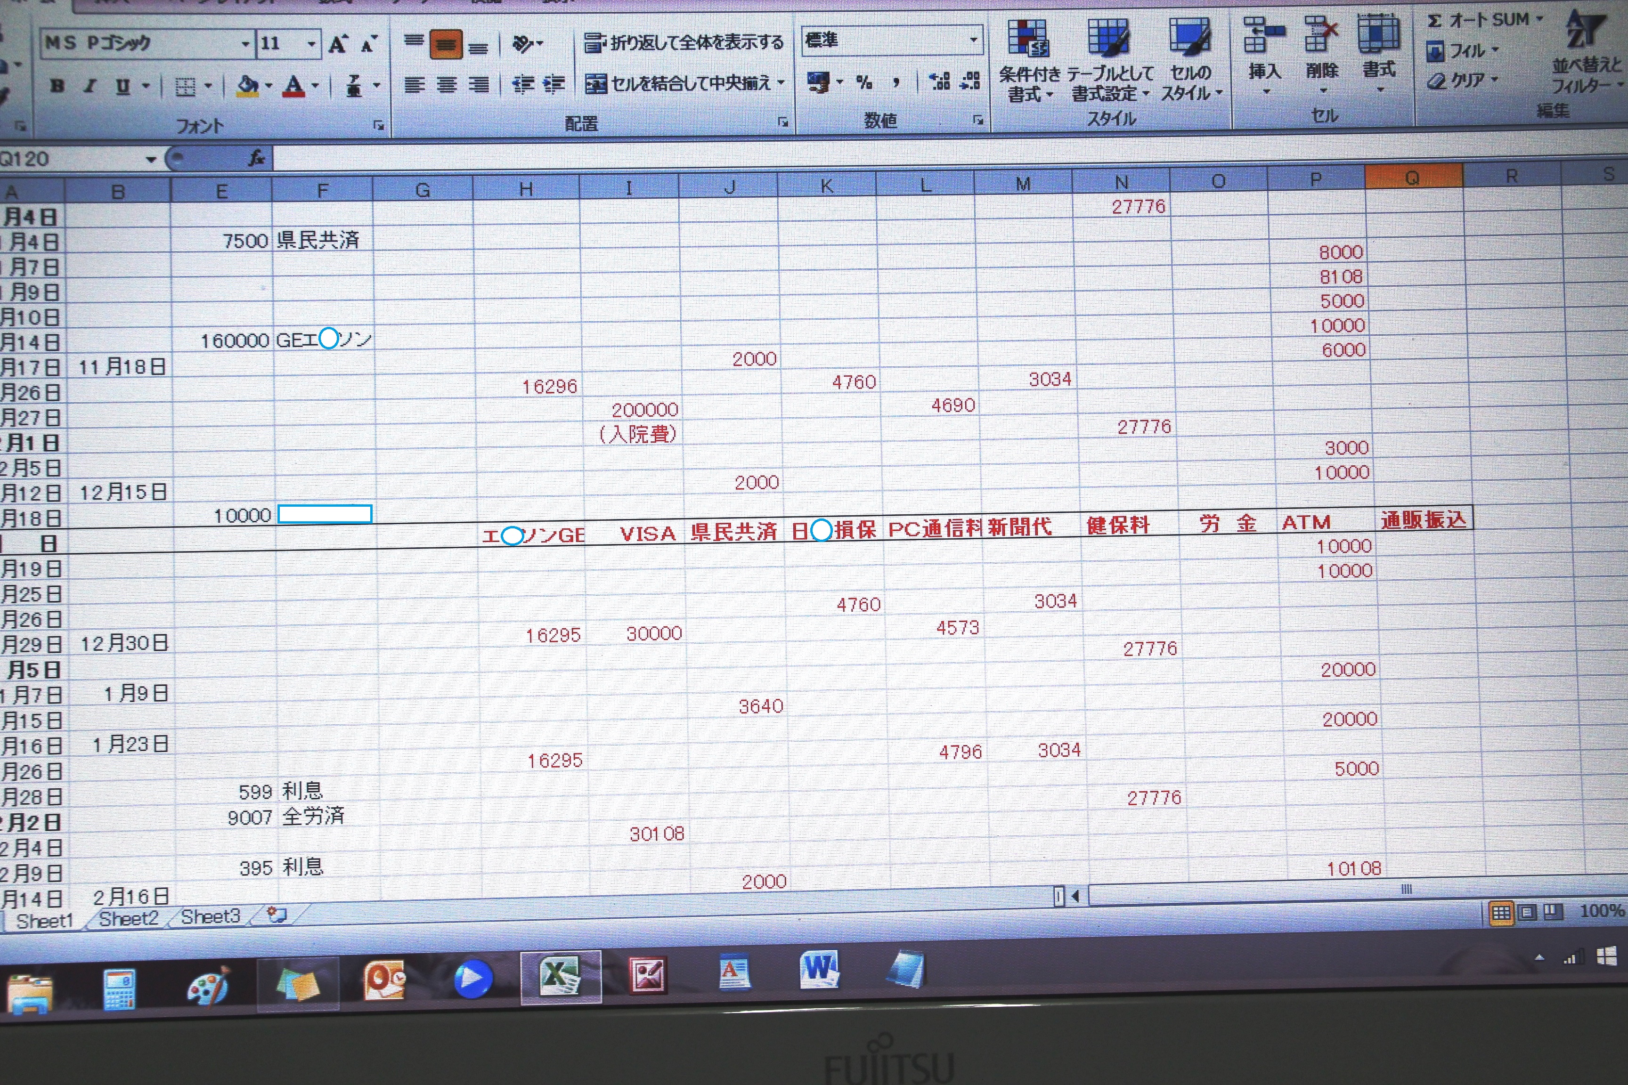Click the percent style icon
This screenshot has width=1628, height=1085.
pyautogui.click(x=864, y=82)
